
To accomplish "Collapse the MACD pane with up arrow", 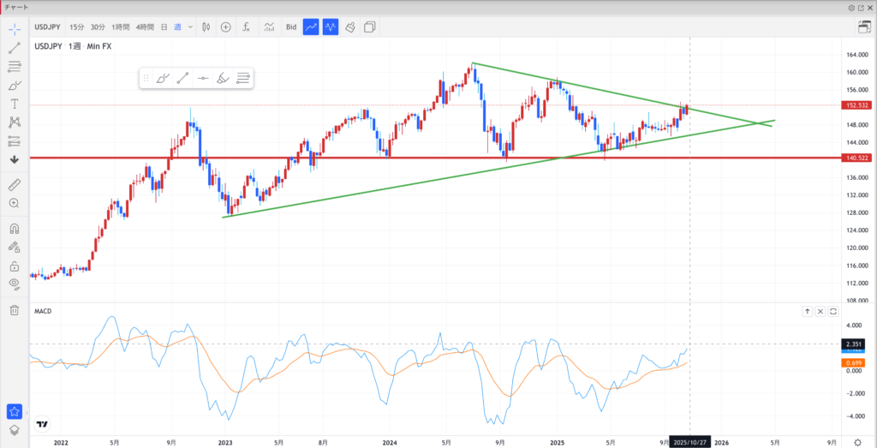I will pos(807,312).
